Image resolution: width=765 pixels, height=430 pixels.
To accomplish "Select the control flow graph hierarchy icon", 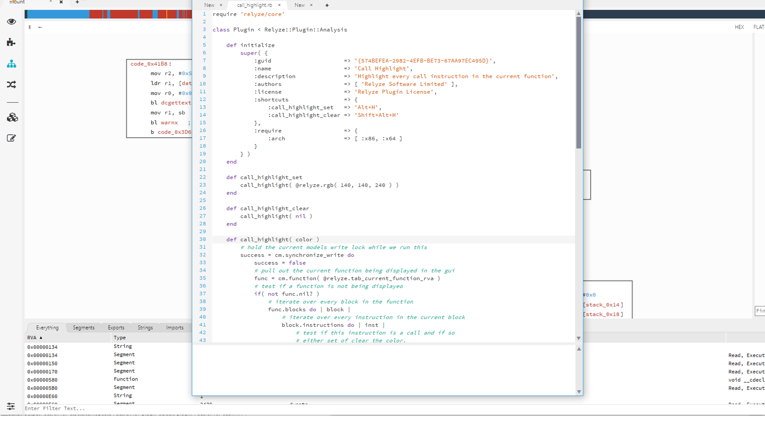I will pos(12,64).
